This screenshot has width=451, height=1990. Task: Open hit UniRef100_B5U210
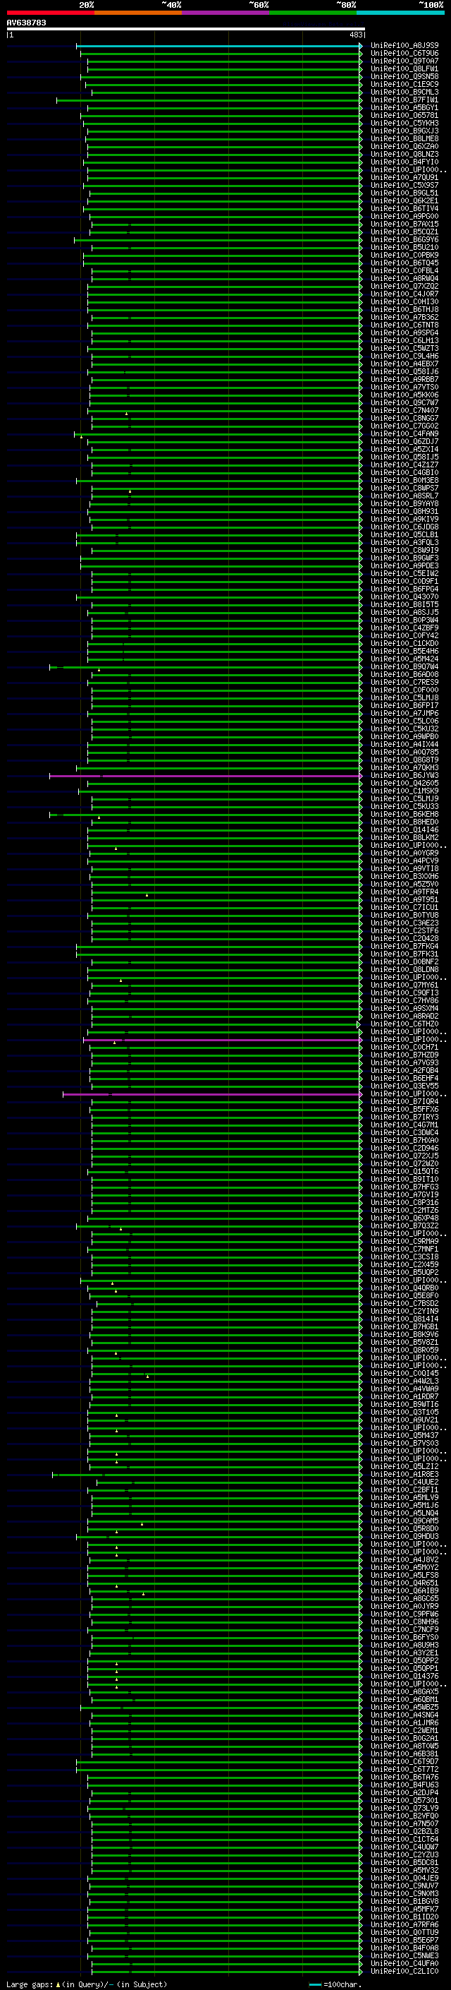pos(404,247)
